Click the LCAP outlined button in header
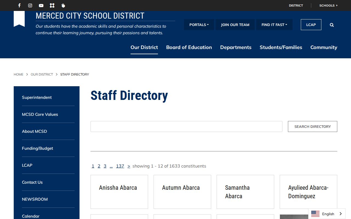This screenshot has width=351, height=219. pos(311,25)
